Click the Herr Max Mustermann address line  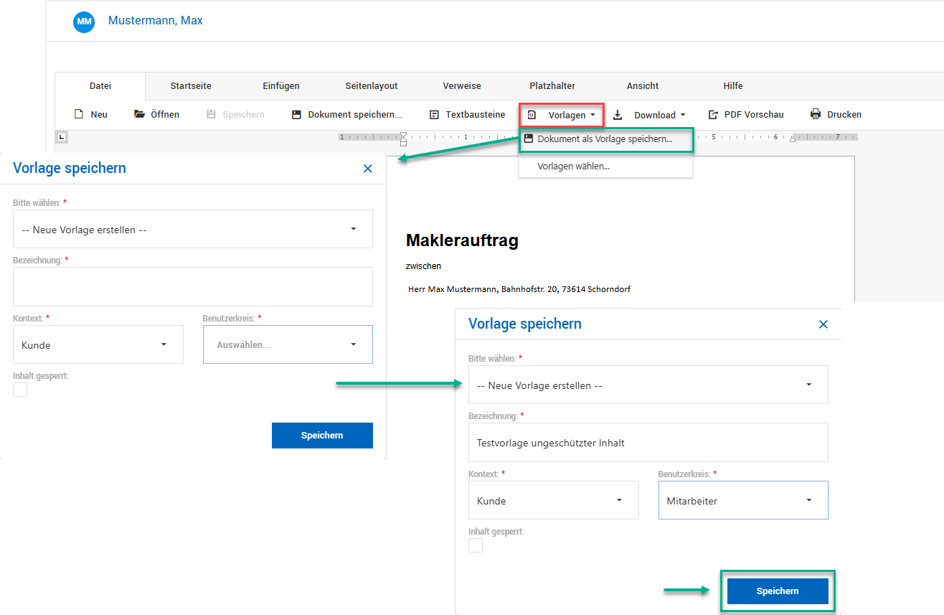[519, 289]
